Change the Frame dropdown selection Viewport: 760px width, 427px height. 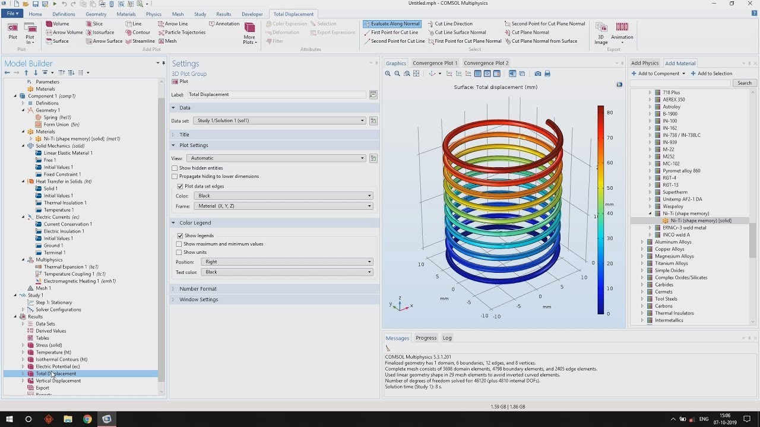click(x=284, y=206)
